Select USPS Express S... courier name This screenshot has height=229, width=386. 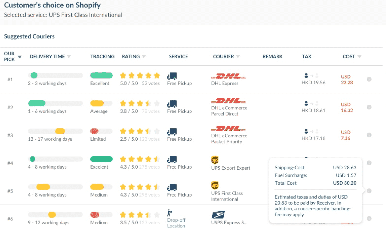[x=229, y=223]
